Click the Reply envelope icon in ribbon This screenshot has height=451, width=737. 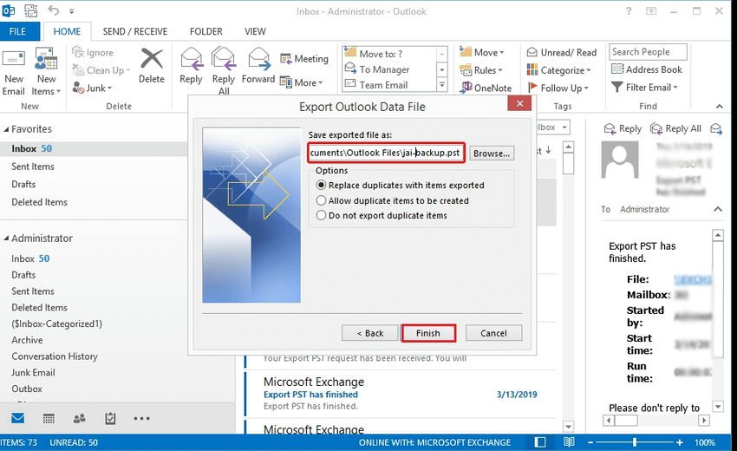191,58
